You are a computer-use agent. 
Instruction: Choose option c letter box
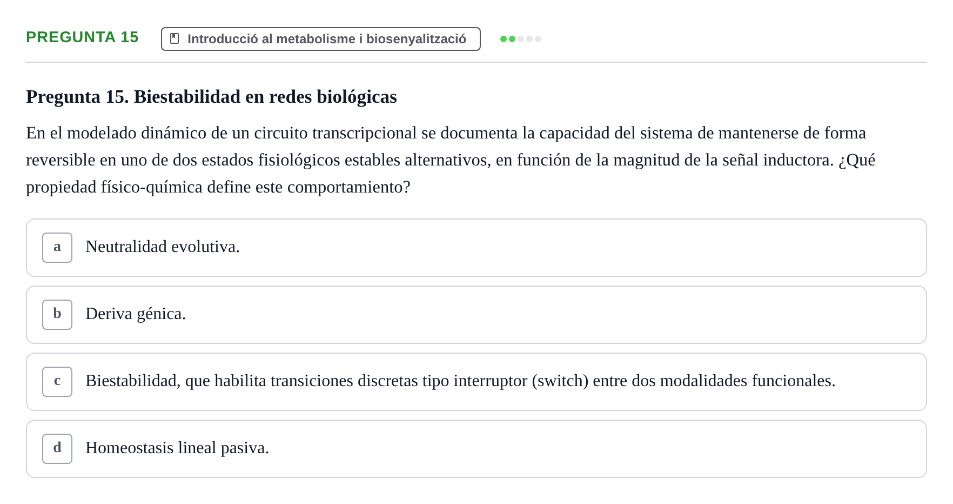[57, 382]
